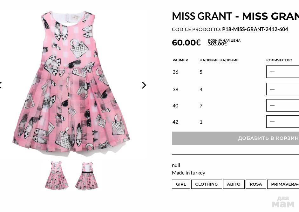Show the next product image
This screenshot has width=299, height=212.
pos(144,85)
